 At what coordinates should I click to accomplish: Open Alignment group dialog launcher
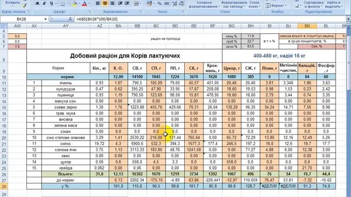pyautogui.click(x=141, y=11)
